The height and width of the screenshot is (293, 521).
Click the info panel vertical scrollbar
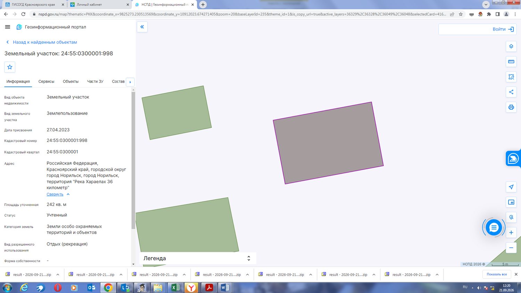133,160
